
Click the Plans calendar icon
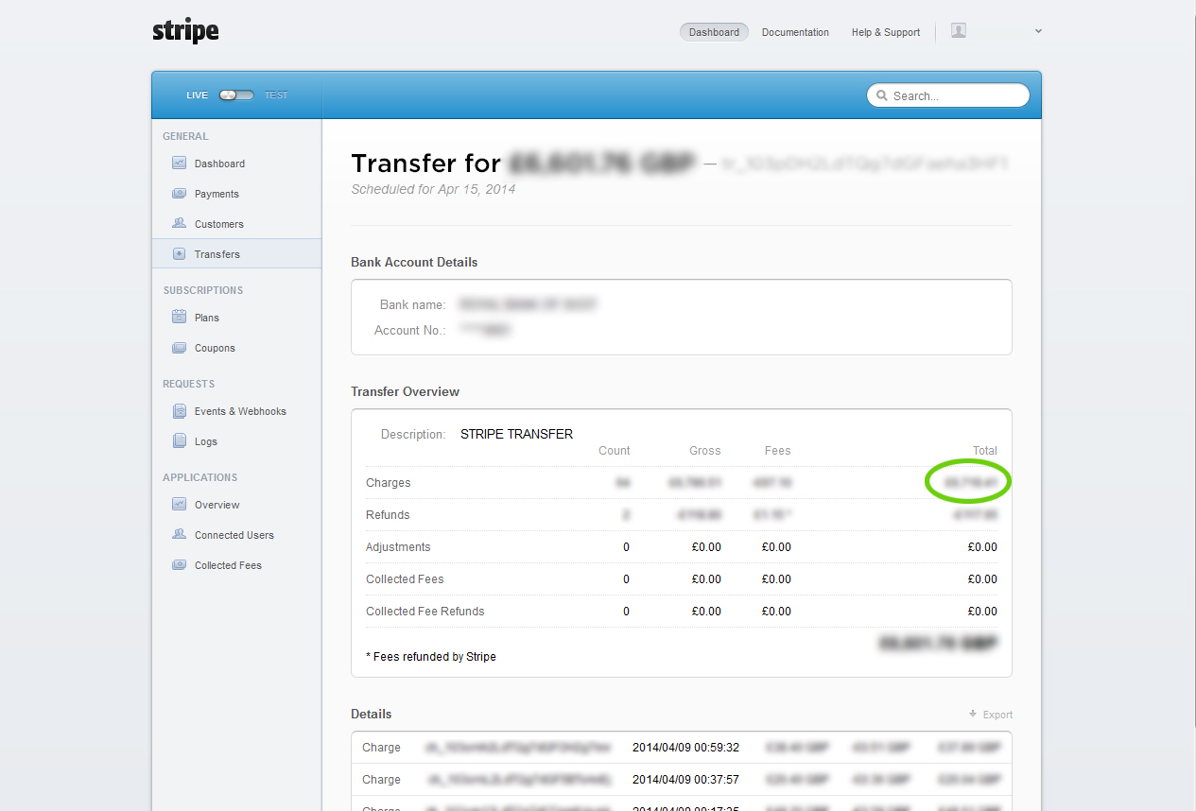(x=179, y=317)
